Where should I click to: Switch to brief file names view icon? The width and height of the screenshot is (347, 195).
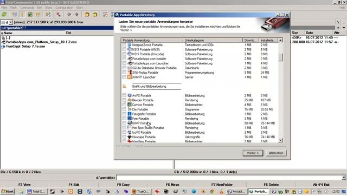15,15
